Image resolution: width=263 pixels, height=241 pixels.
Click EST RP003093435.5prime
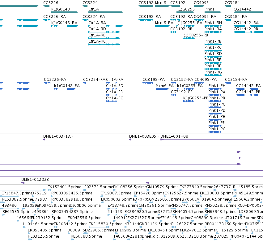(72, 193)
